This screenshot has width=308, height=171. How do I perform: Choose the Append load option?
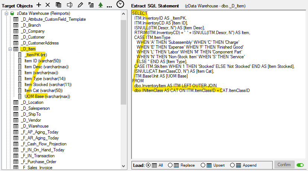click(x=232, y=165)
